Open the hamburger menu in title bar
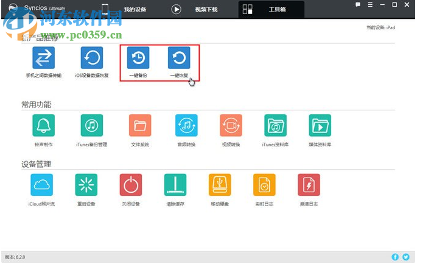The height and width of the screenshot is (269, 431). 370,5
